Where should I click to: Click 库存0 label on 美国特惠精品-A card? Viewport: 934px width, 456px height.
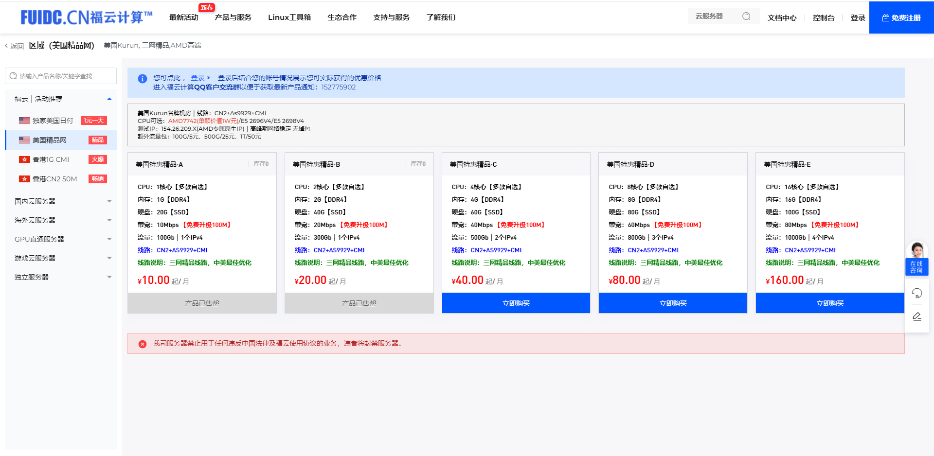261,164
